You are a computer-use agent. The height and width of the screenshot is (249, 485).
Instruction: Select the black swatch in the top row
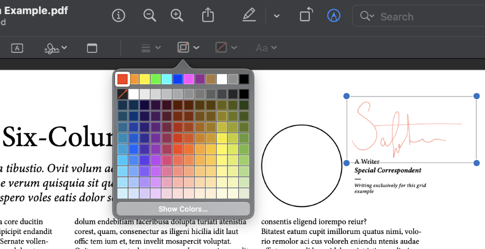click(244, 79)
